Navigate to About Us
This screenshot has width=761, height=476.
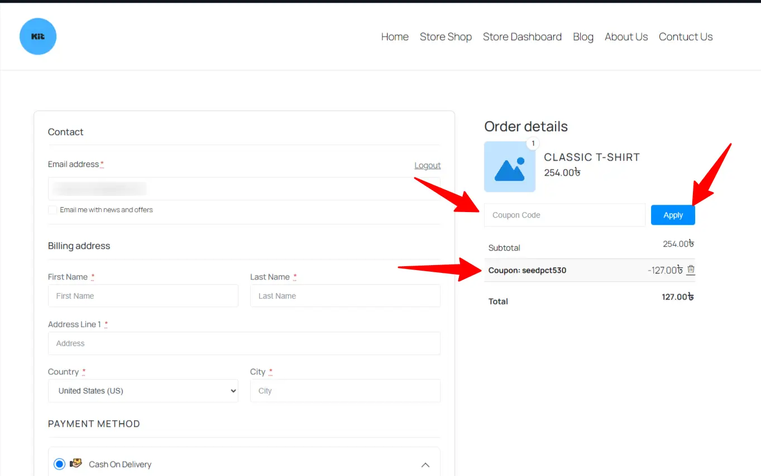(x=626, y=37)
